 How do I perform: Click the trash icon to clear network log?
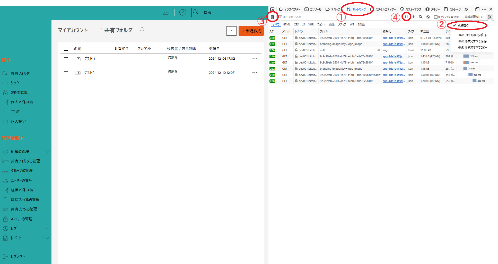[272, 17]
